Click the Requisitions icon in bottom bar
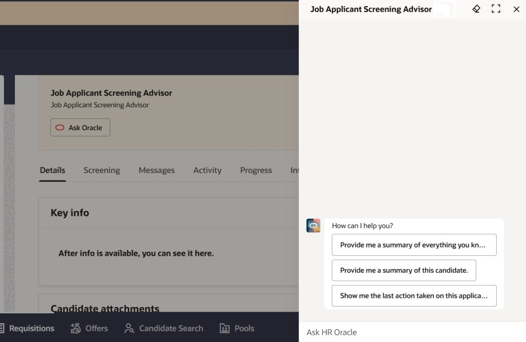The height and width of the screenshot is (342, 526). pos(3,328)
